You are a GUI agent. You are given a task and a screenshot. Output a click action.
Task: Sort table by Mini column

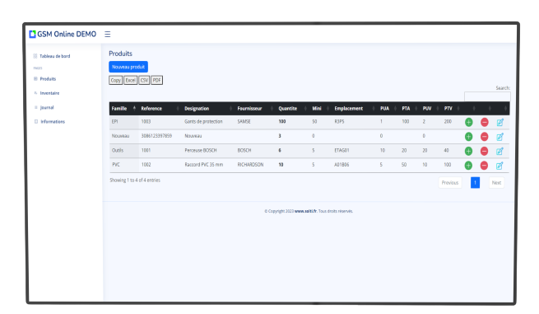320,109
